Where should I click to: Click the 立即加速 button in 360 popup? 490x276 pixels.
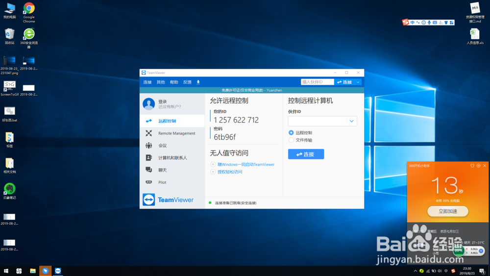(447, 211)
